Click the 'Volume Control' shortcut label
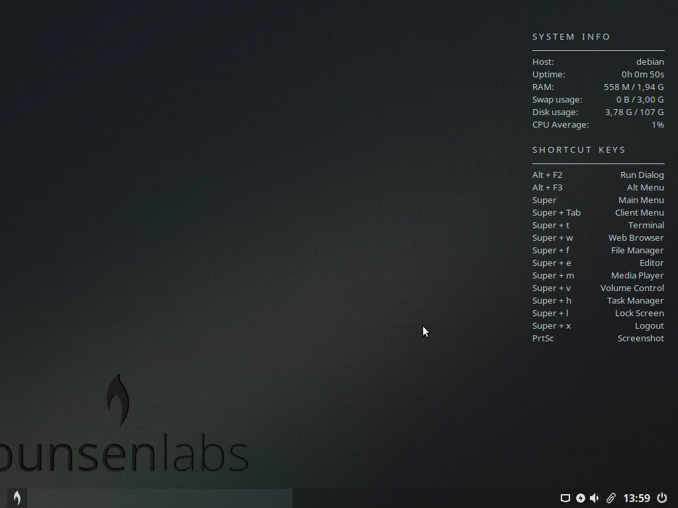678x508 pixels. [632, 288]
